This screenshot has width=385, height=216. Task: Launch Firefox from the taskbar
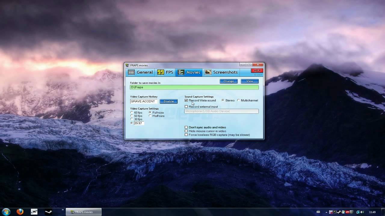(x=20, y=212)
